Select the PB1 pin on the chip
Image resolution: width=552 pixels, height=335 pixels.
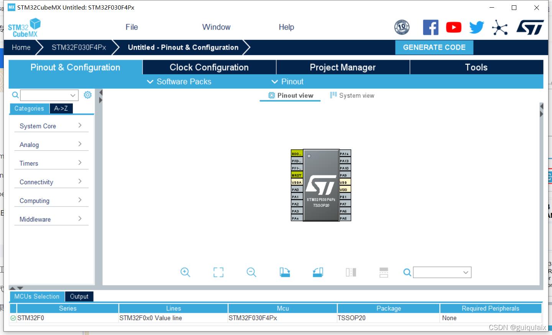(x=345, y=197)
